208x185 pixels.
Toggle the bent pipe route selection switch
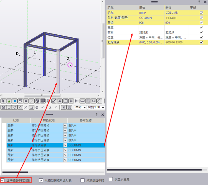(88, 101)
